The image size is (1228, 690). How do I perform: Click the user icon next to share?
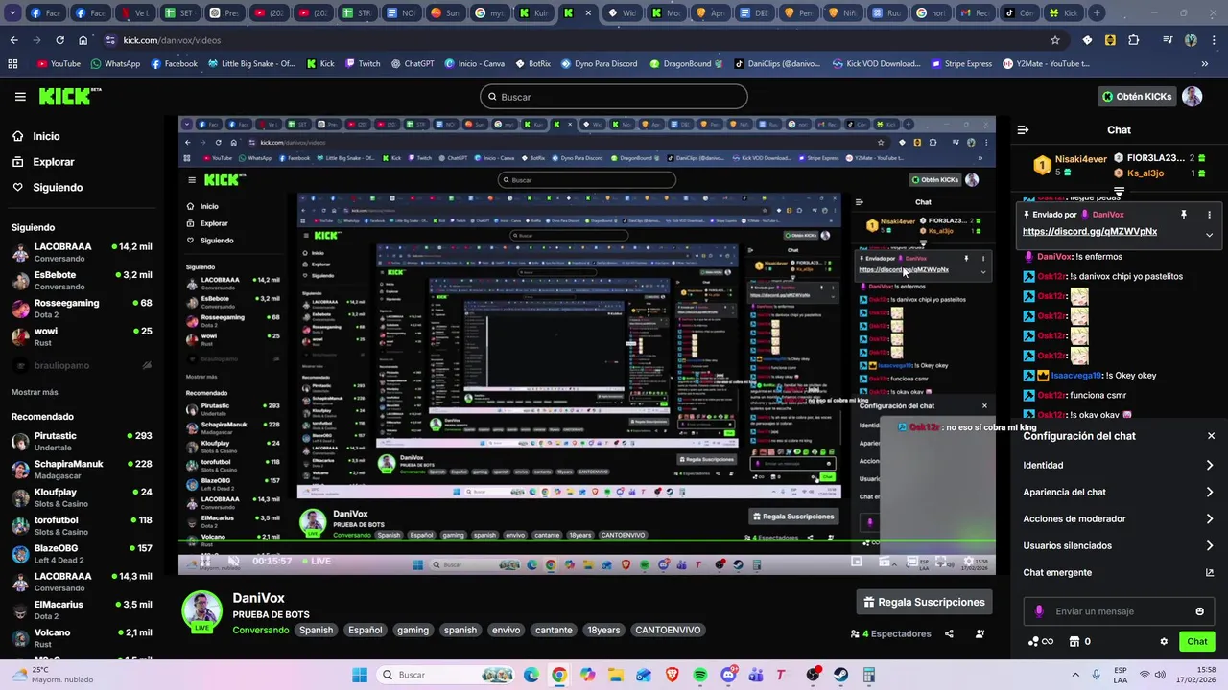(x=980, y=633)
